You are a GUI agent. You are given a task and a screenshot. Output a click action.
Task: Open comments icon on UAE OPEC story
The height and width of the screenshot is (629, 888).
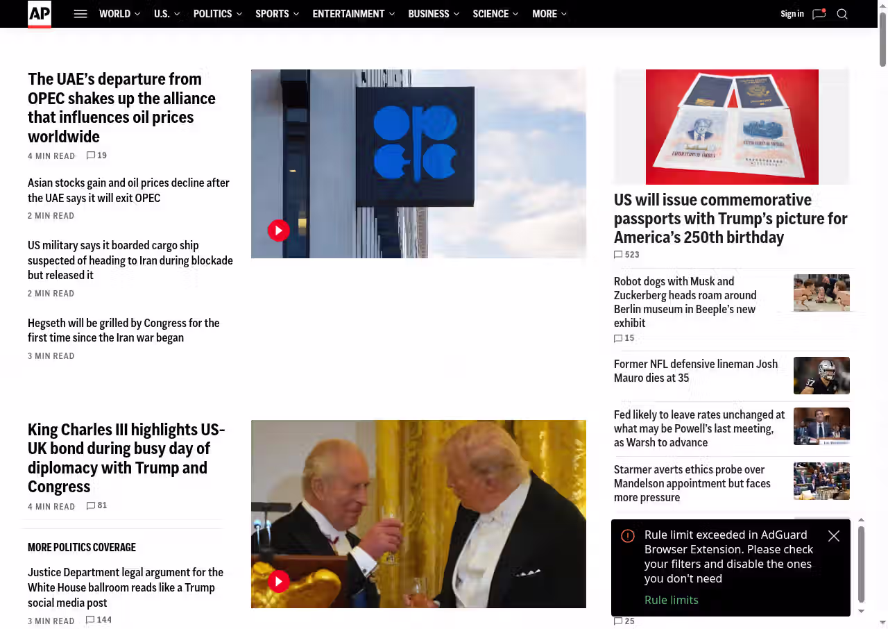point(91,156)
